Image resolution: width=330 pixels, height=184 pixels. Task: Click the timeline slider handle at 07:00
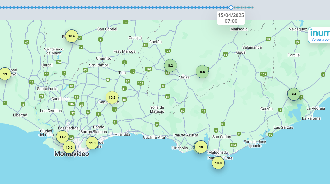coord(231,7)
